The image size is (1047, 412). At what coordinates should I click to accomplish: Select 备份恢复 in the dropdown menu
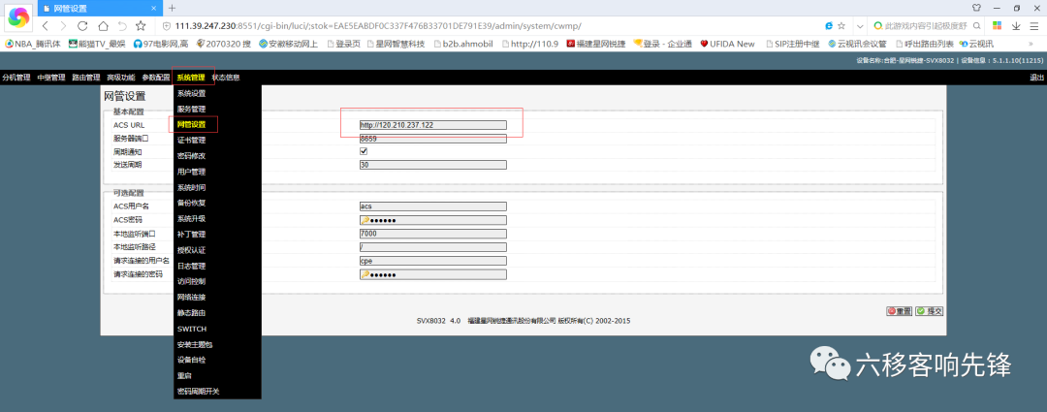pos(191,203)
